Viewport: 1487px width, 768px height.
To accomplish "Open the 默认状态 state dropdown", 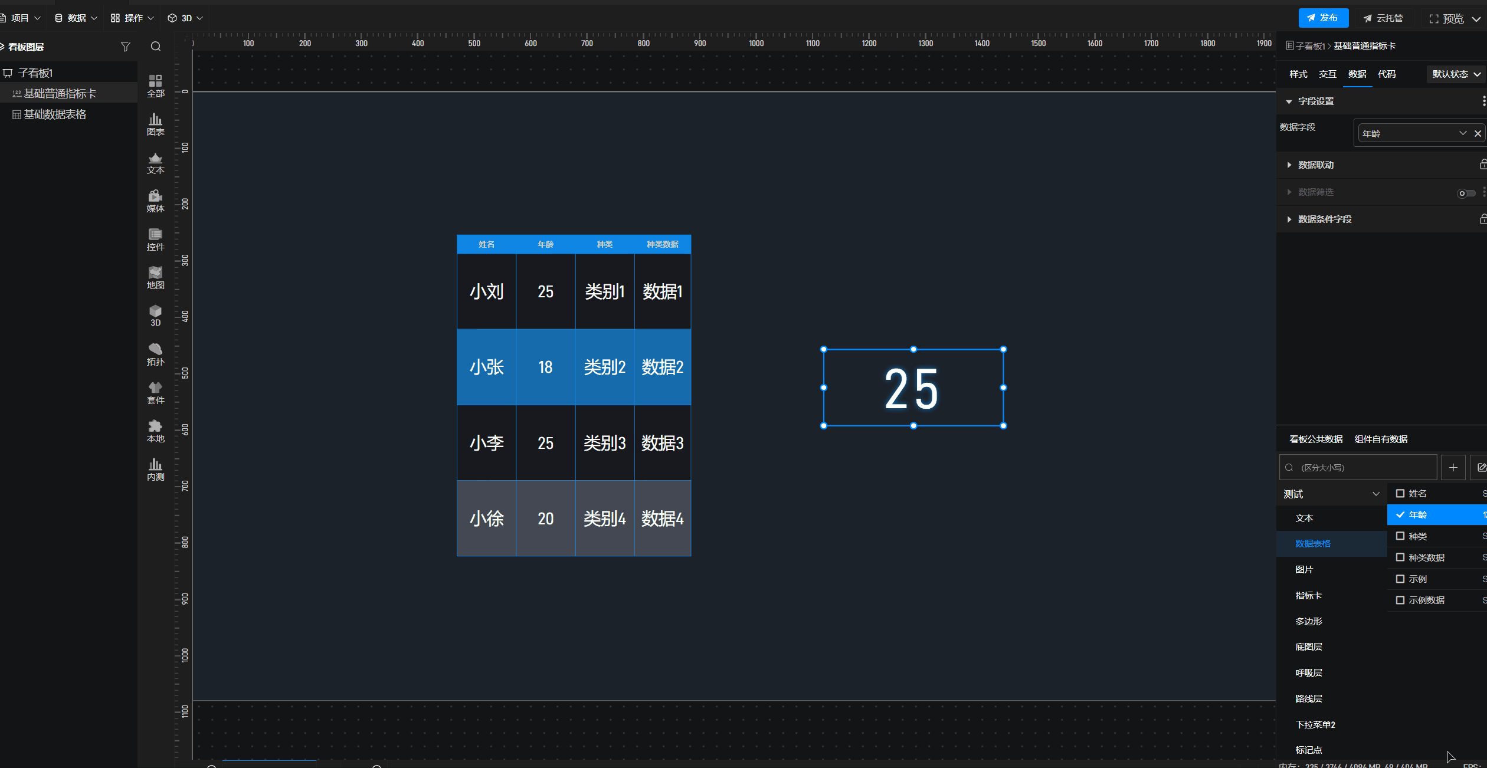I will pos(1456,74).
